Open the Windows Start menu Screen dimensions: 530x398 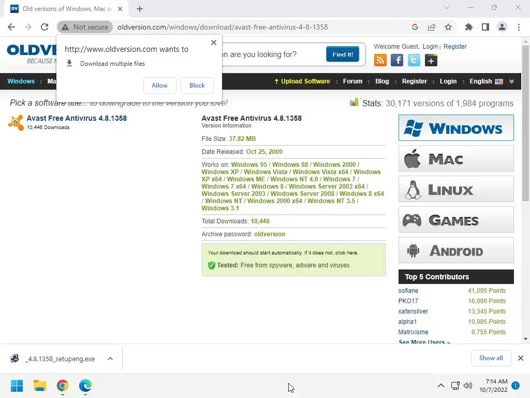[x=17, y=386]
